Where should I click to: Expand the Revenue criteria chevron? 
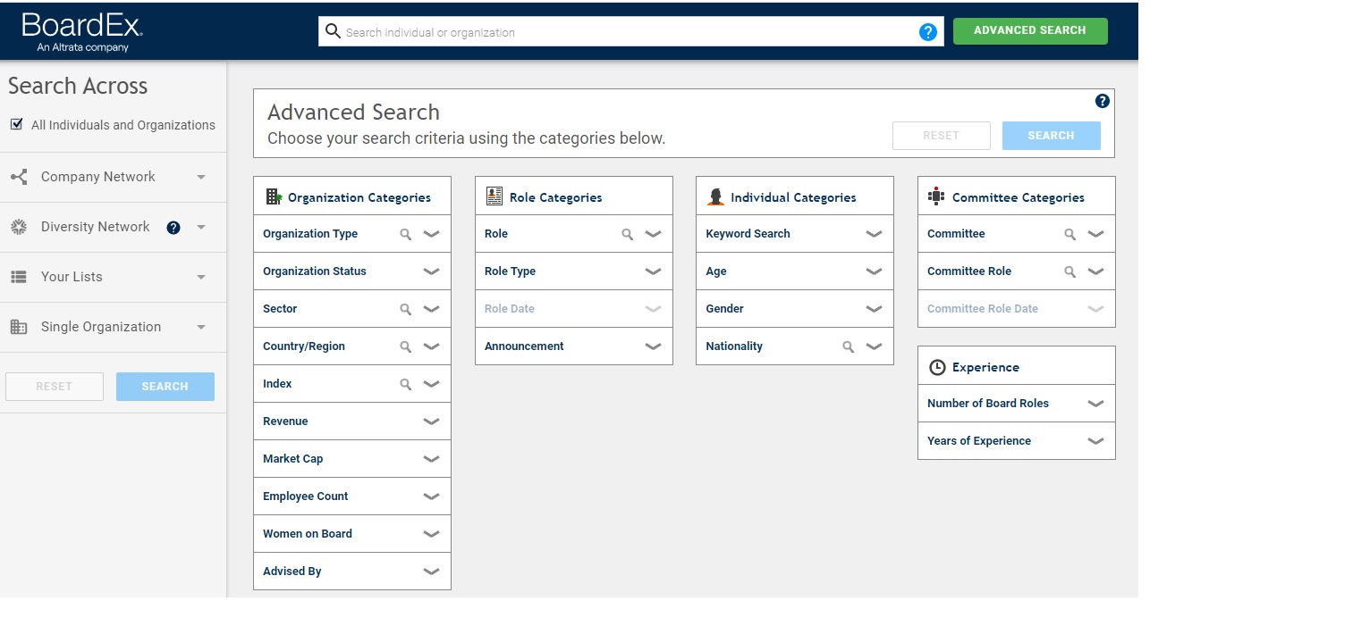pyautogui.click(x=431, y=422)
